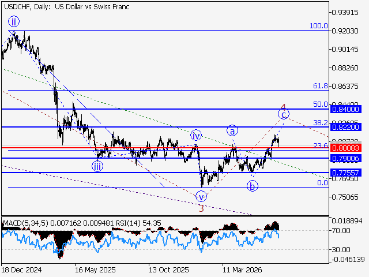
Task: Click the 0.018894 indicator scale value
Action: 347,221
